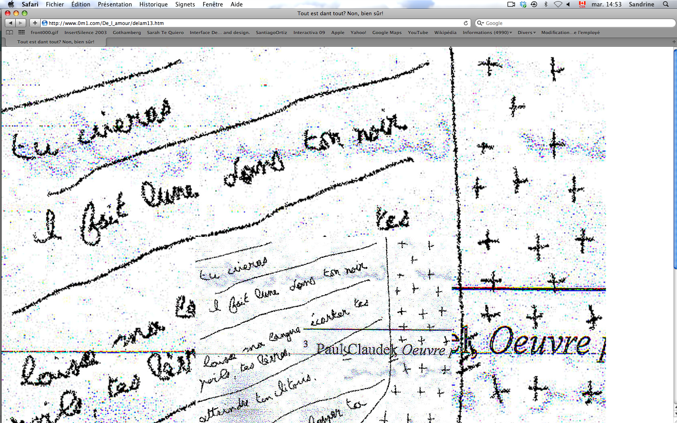Add a new tab with the plus icon

coord(674,41)
